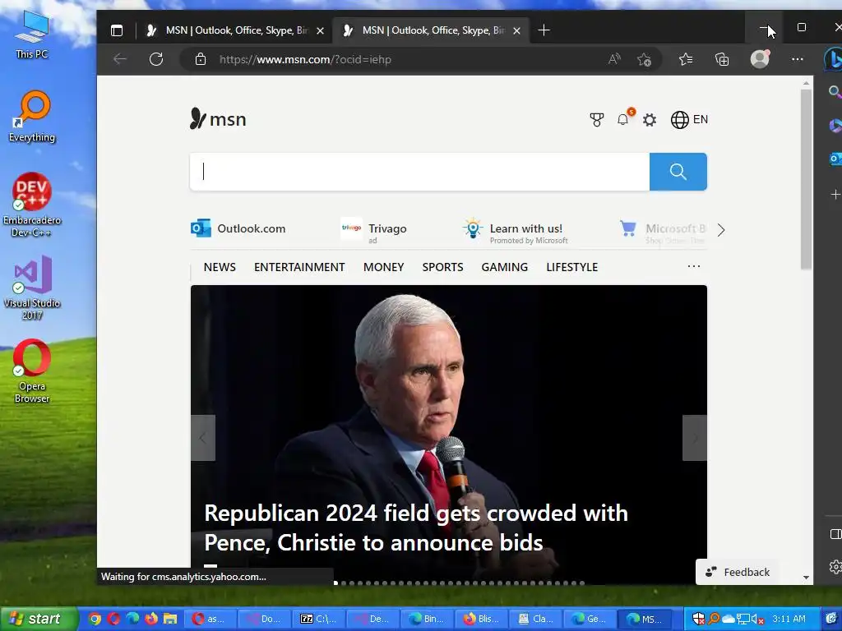The image size is (842, 631).
Task: View site information via the lock icon
Action: point(201,59)
